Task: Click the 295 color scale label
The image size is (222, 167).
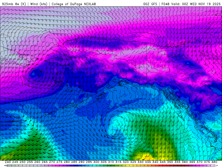Action: pyautogui.click(x=89, y=162)
